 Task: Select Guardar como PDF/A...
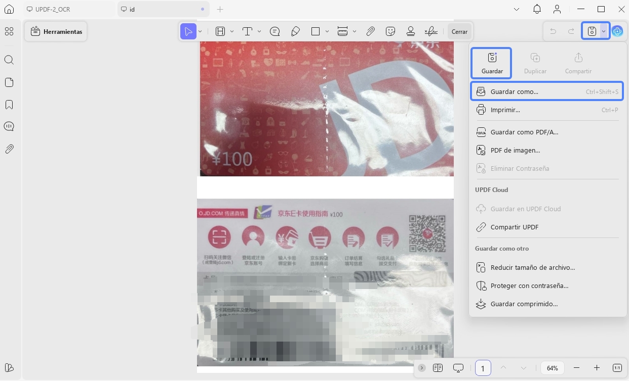click(x=547, y=132)
